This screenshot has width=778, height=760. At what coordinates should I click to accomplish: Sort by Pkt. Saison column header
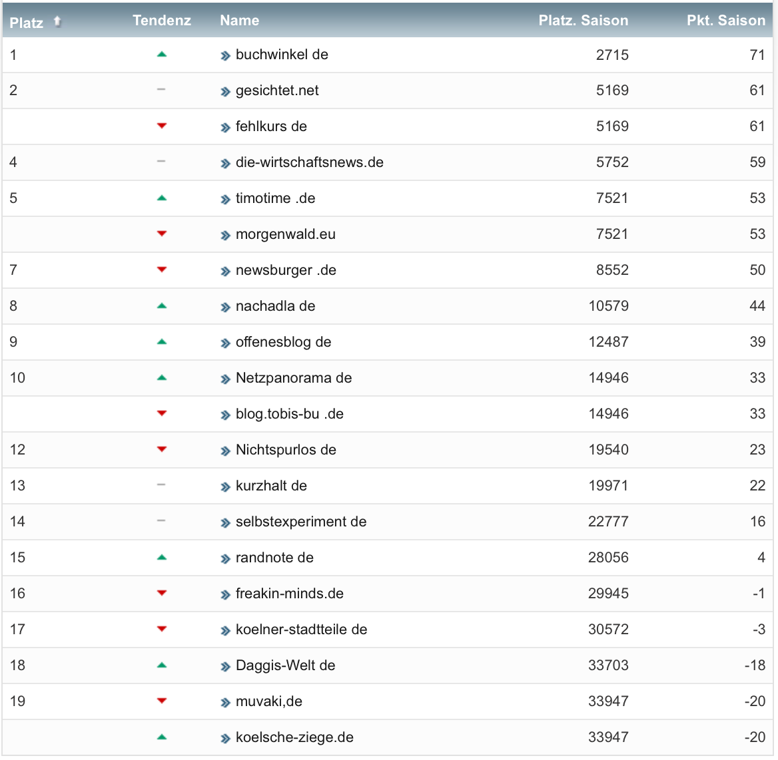pos(726,21)
